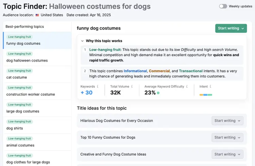
Task: Click the United States flag icon
Action: click(37, 15)
